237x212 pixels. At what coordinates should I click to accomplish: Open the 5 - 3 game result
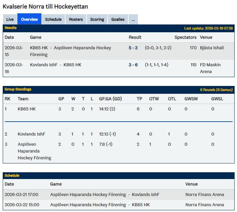(133, 48)
